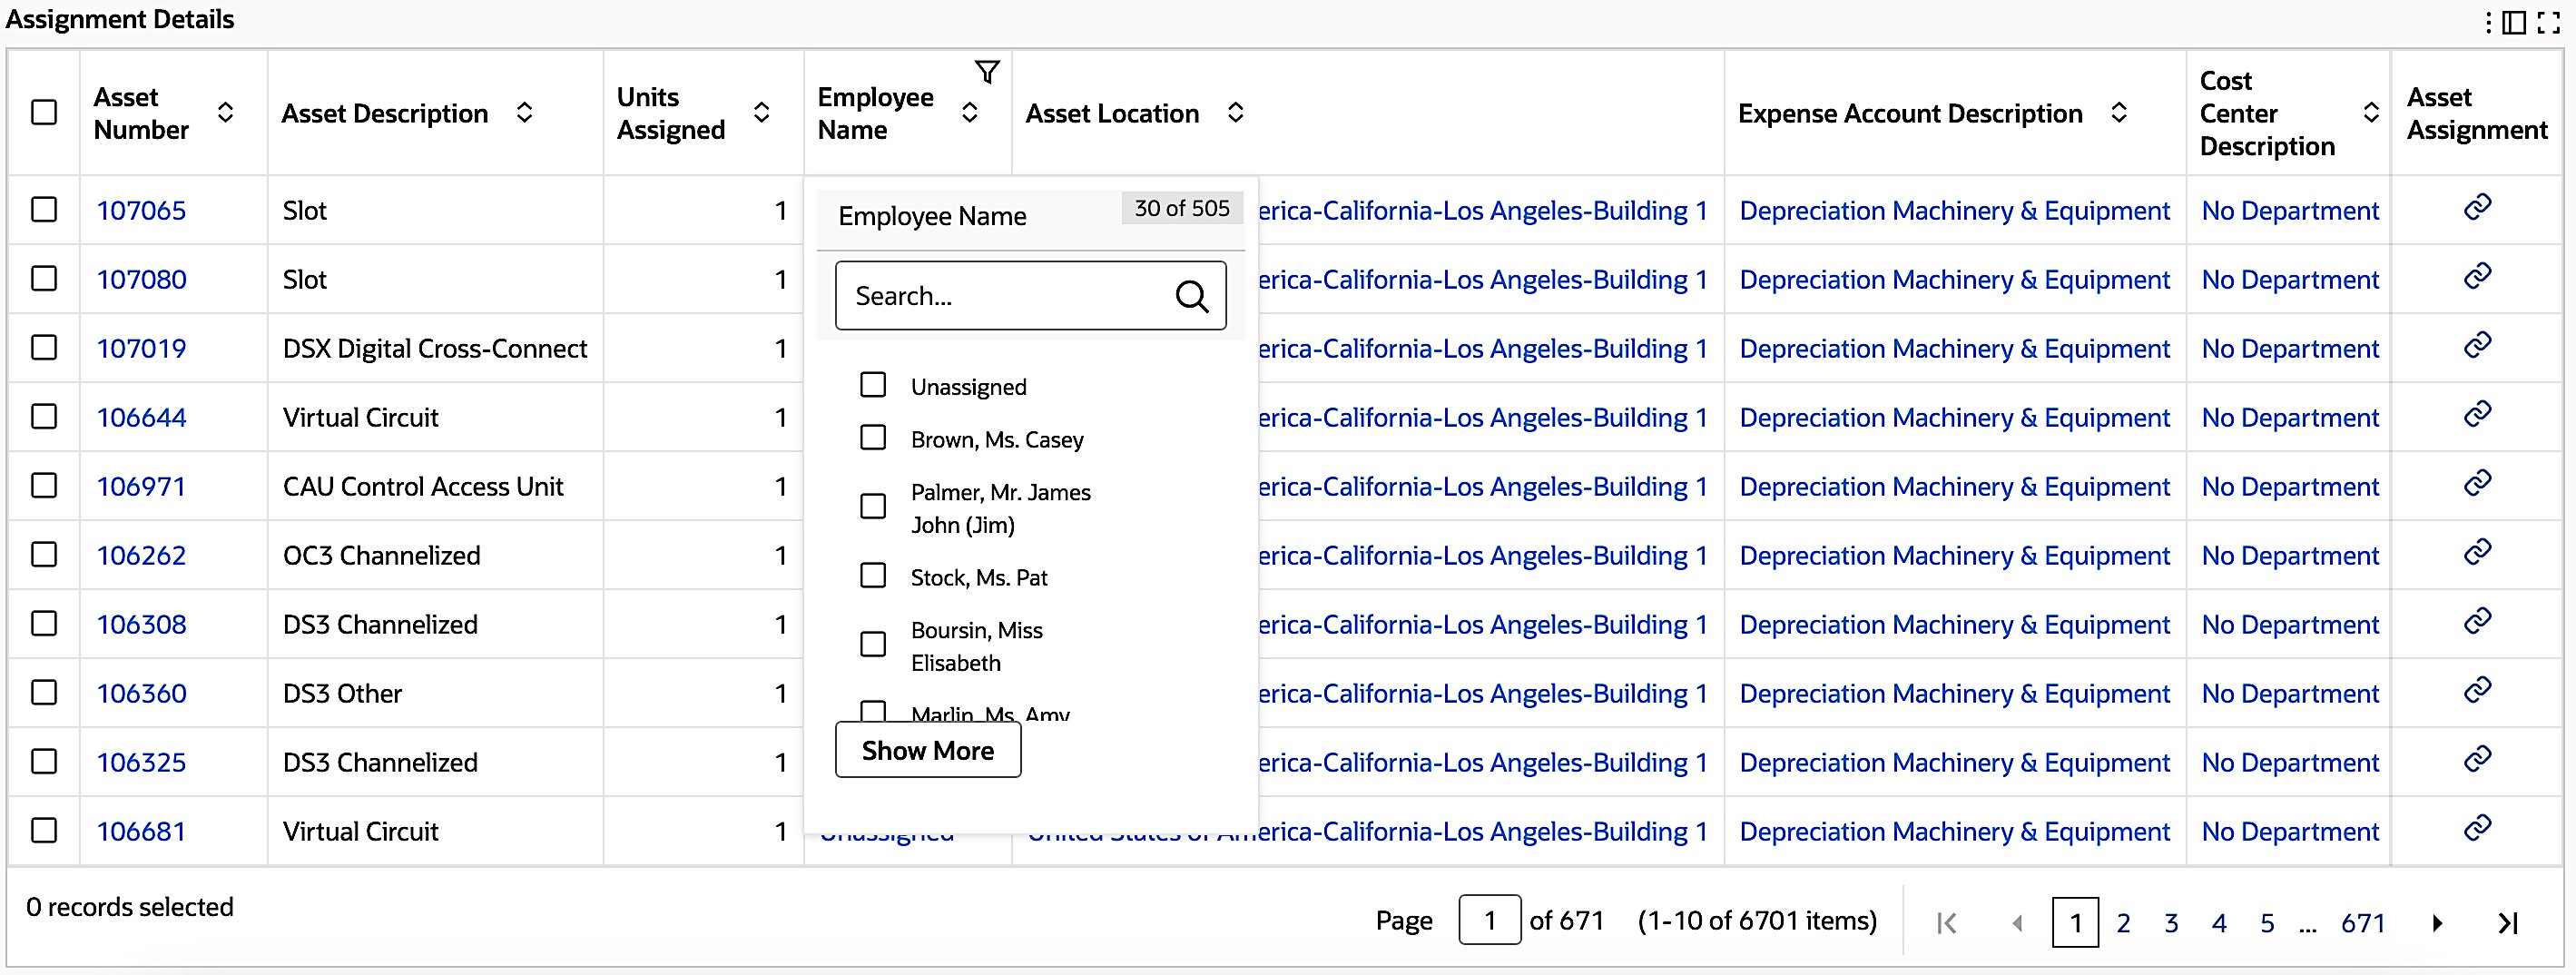This screenshot has width=2576, height=975.
Task: Check the row for asset 106681
Action: point(44,830)
